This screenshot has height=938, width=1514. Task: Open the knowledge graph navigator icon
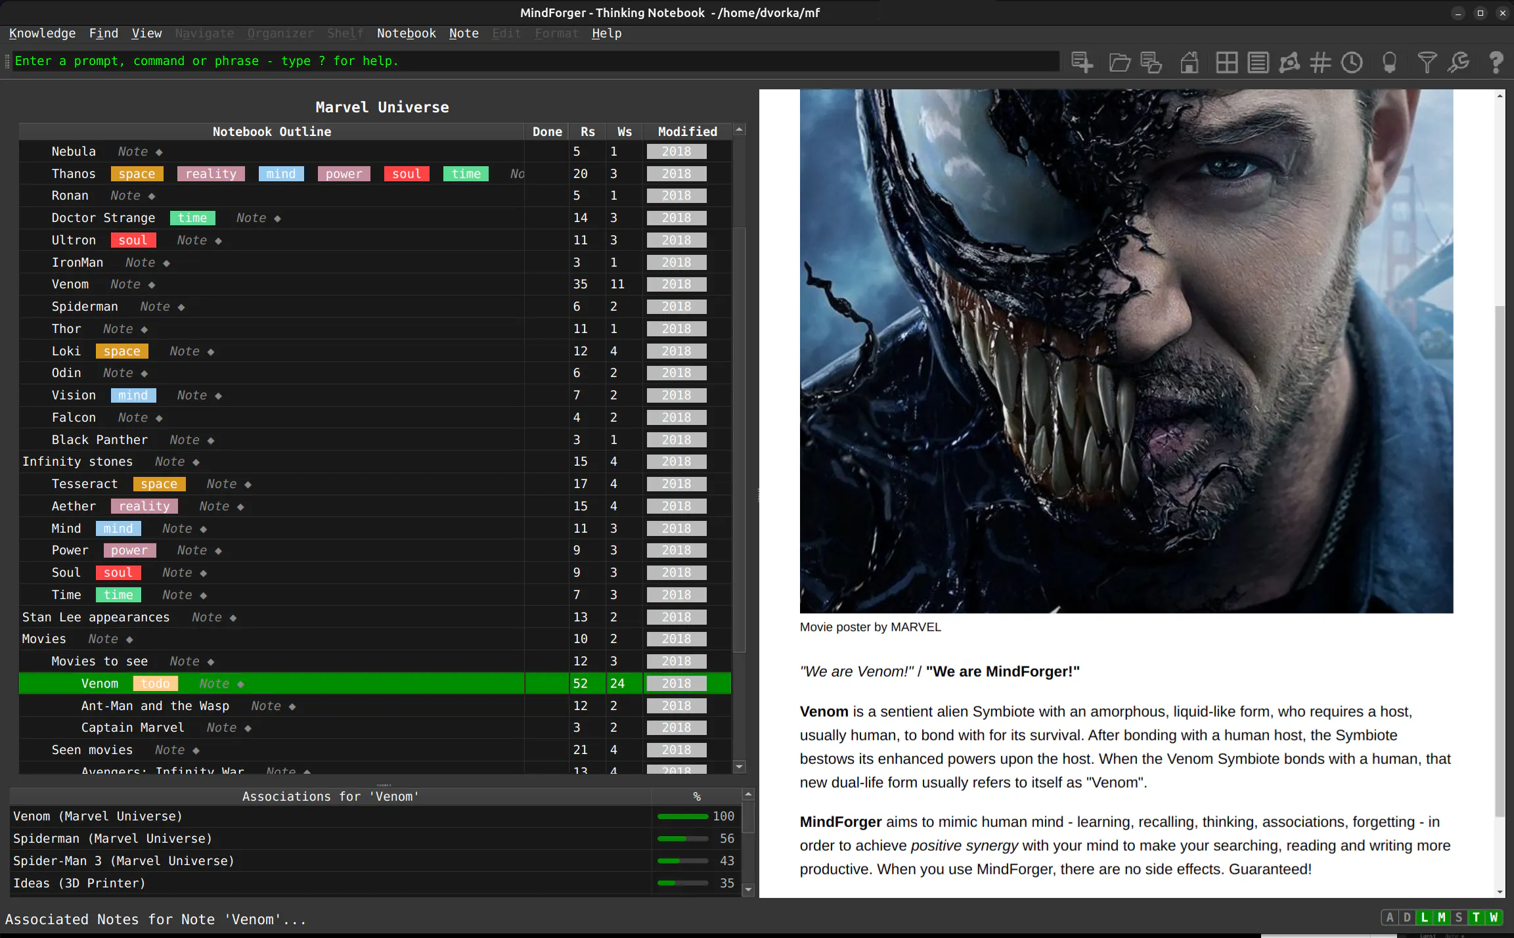point(1289,62)
